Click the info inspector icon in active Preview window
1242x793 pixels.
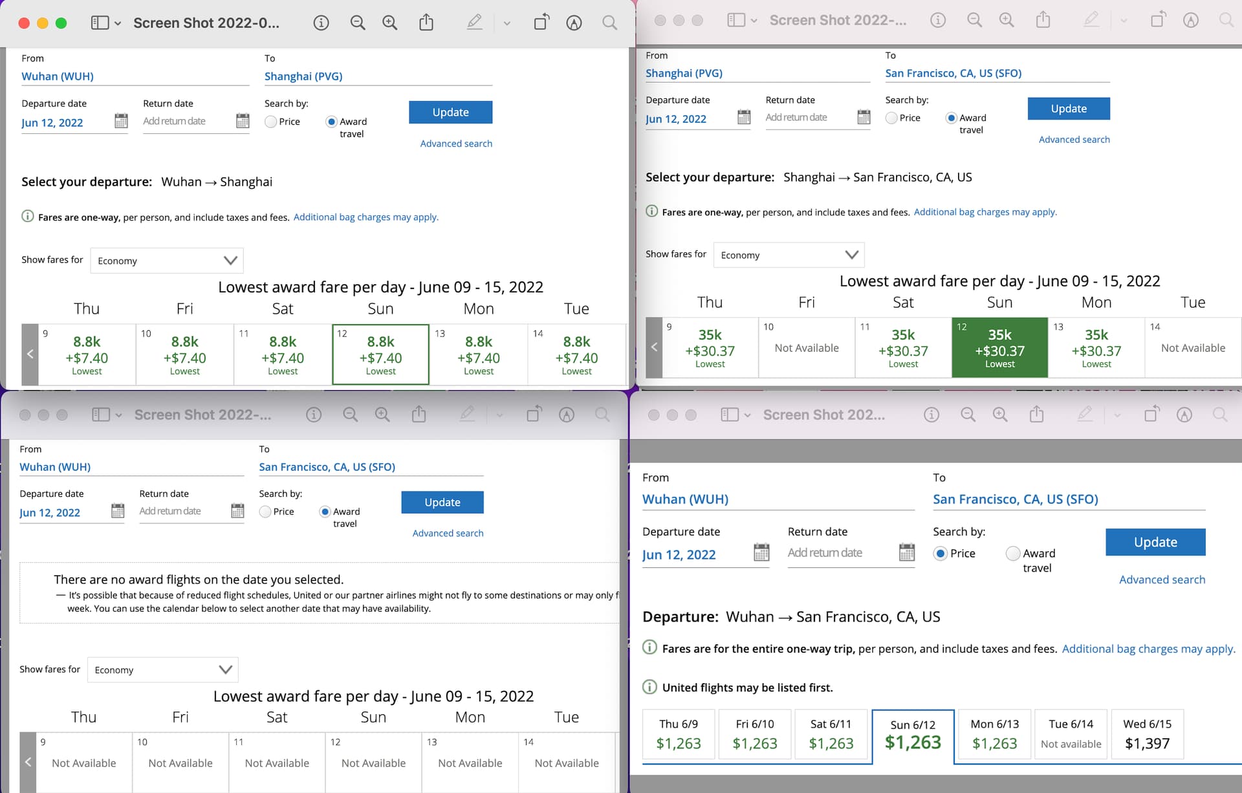321,23
